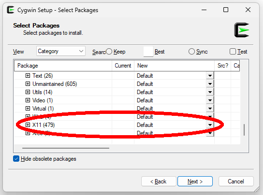The image size is (263, 195).
Task: Expand the Virtual (1) category
Action: point(28,109)
